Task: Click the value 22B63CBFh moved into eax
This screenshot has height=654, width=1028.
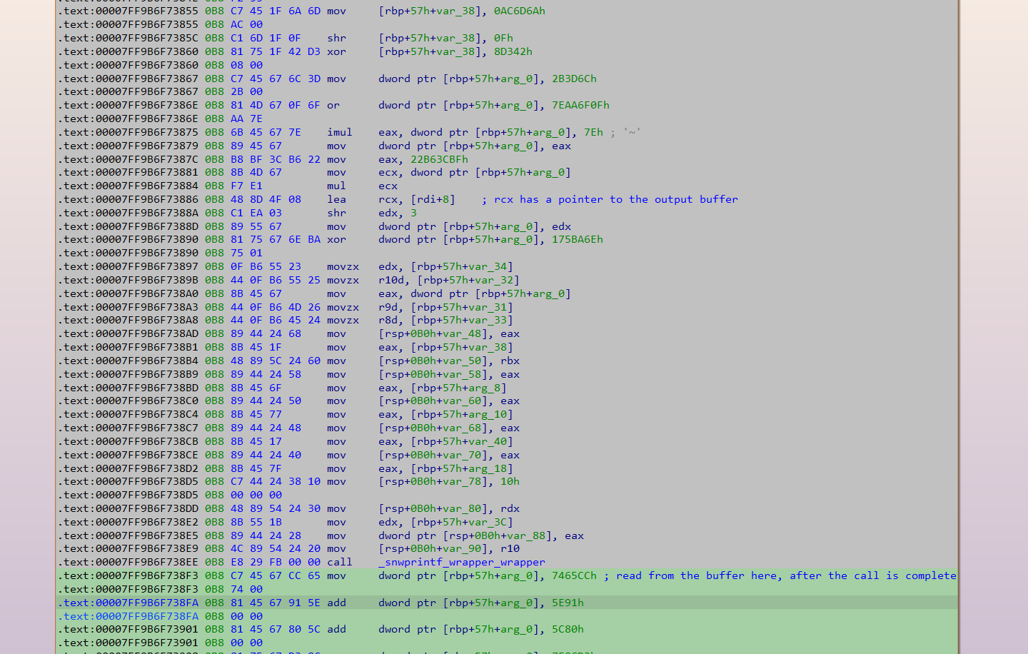Action: coord(439,159)
